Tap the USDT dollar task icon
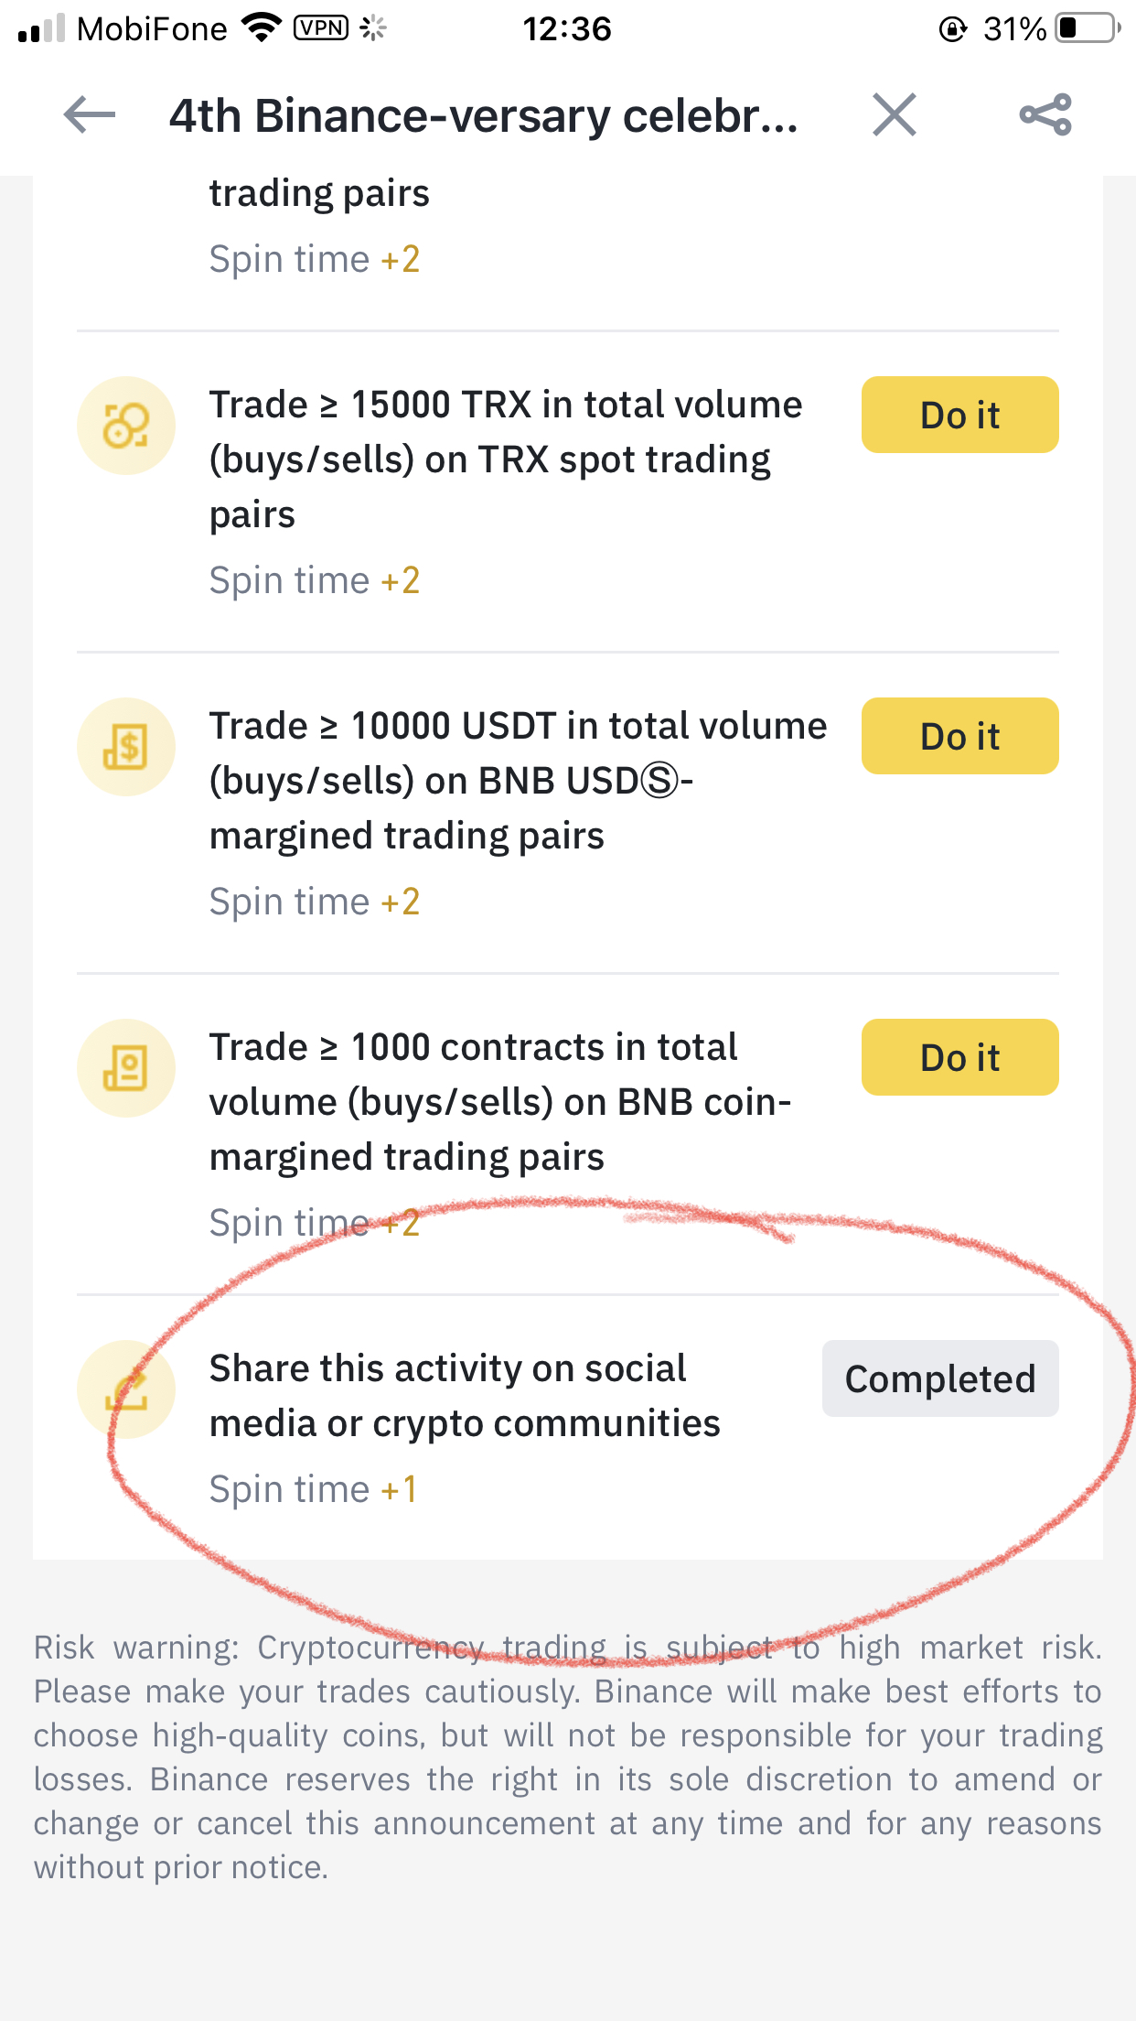Screen dimensions: 1136x2021 pyautogui.click(x=126, y=747)
